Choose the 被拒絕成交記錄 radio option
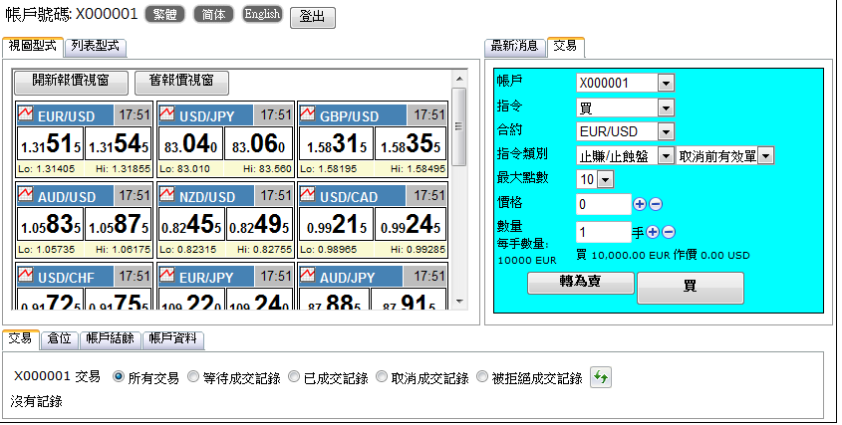Viewport: 842px width, 425px height. click(x=483, y=377)
